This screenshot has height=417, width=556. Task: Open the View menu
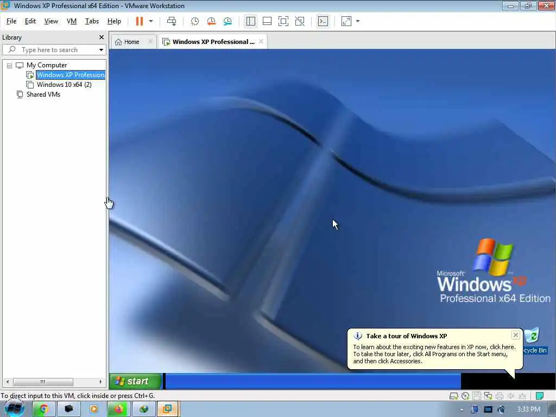[x=51, y=21]
